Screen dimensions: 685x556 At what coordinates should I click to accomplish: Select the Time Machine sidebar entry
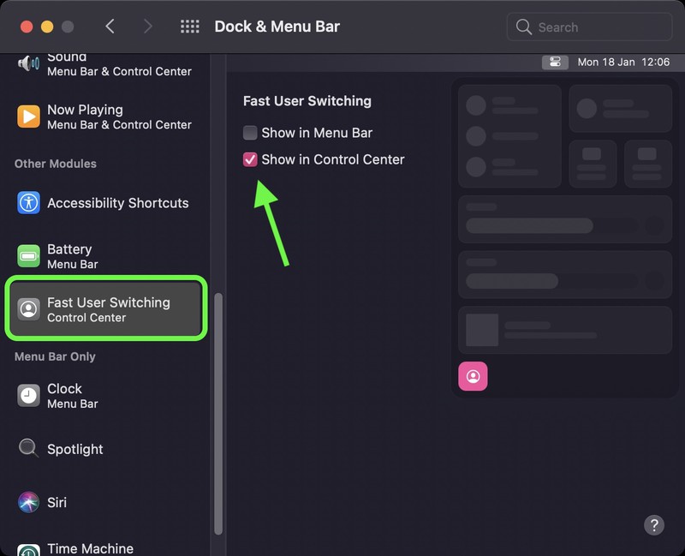click(x=90, y=547)
